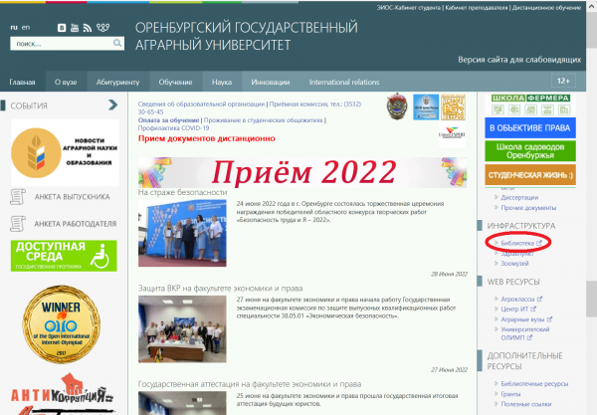Image resolution: width=597 pixels, height=415 pixels.
Task: Open the VK social network icon
Action: pos(62,28)
